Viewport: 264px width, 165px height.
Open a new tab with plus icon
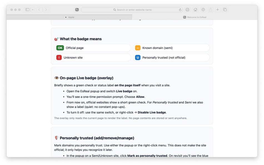pos(218,9)
